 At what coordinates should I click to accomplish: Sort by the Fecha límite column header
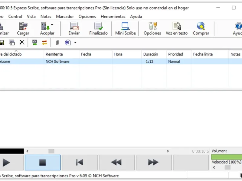210,54
